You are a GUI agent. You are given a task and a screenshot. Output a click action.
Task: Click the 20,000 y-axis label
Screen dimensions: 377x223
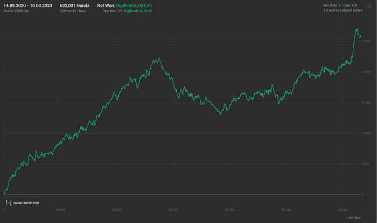pyautogui.click(x=366, y=72)
